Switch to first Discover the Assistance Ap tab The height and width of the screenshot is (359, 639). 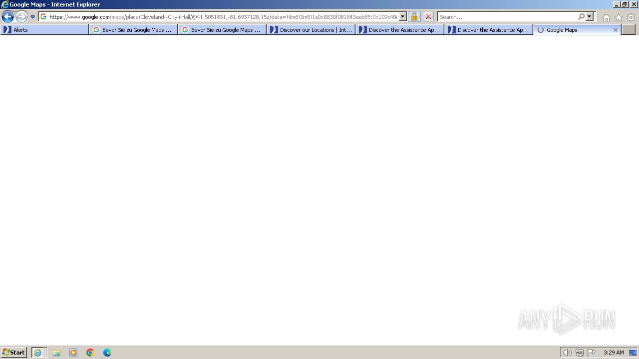click(400, 30)
